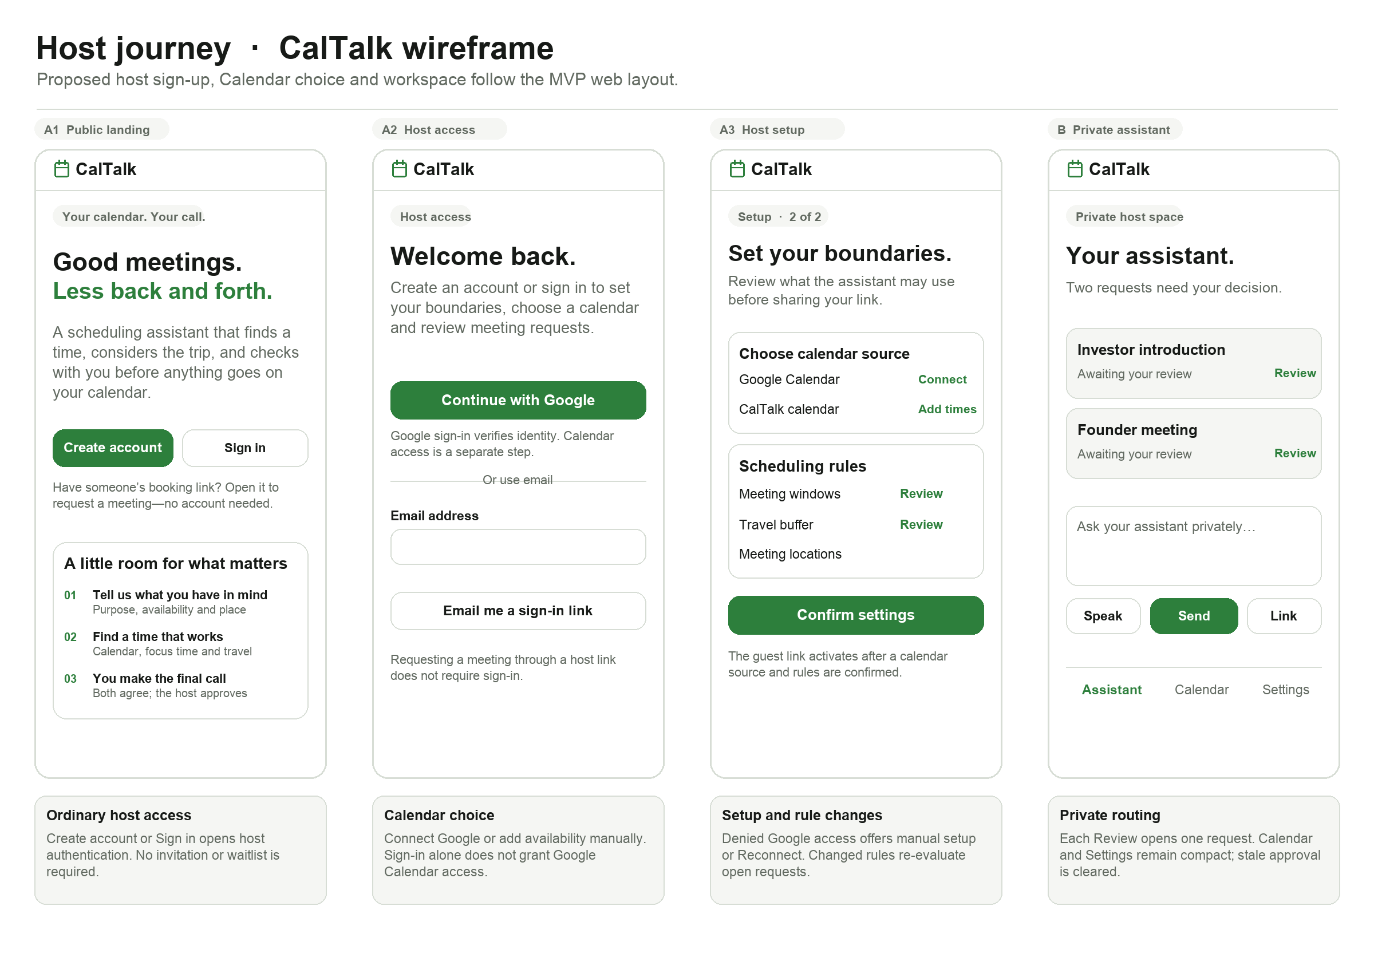Viewport: 1374px width, 973px height.
Task: Continue with Google sign-in
Action: pos(518,400)
